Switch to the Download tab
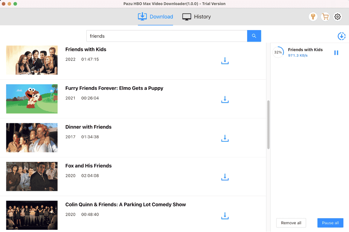Image resolution: width=349 pixels, height=232 pixels. tap(155, 17)
